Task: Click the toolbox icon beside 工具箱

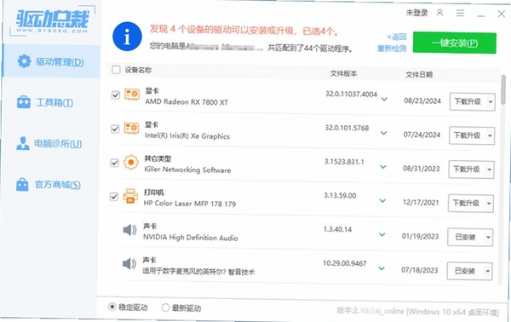Action: tap(24, 102)
